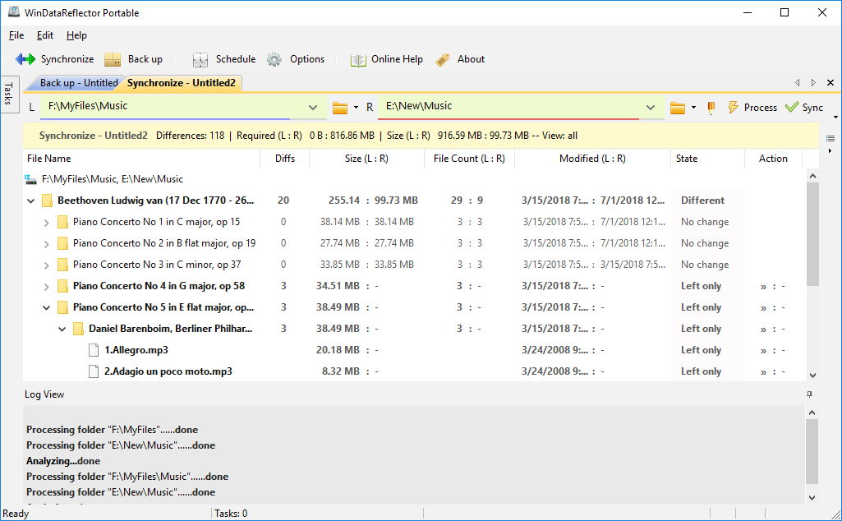Click the Synchronize toolbar arrows icon
Viewport: 842px width, 521px height.
25,59
